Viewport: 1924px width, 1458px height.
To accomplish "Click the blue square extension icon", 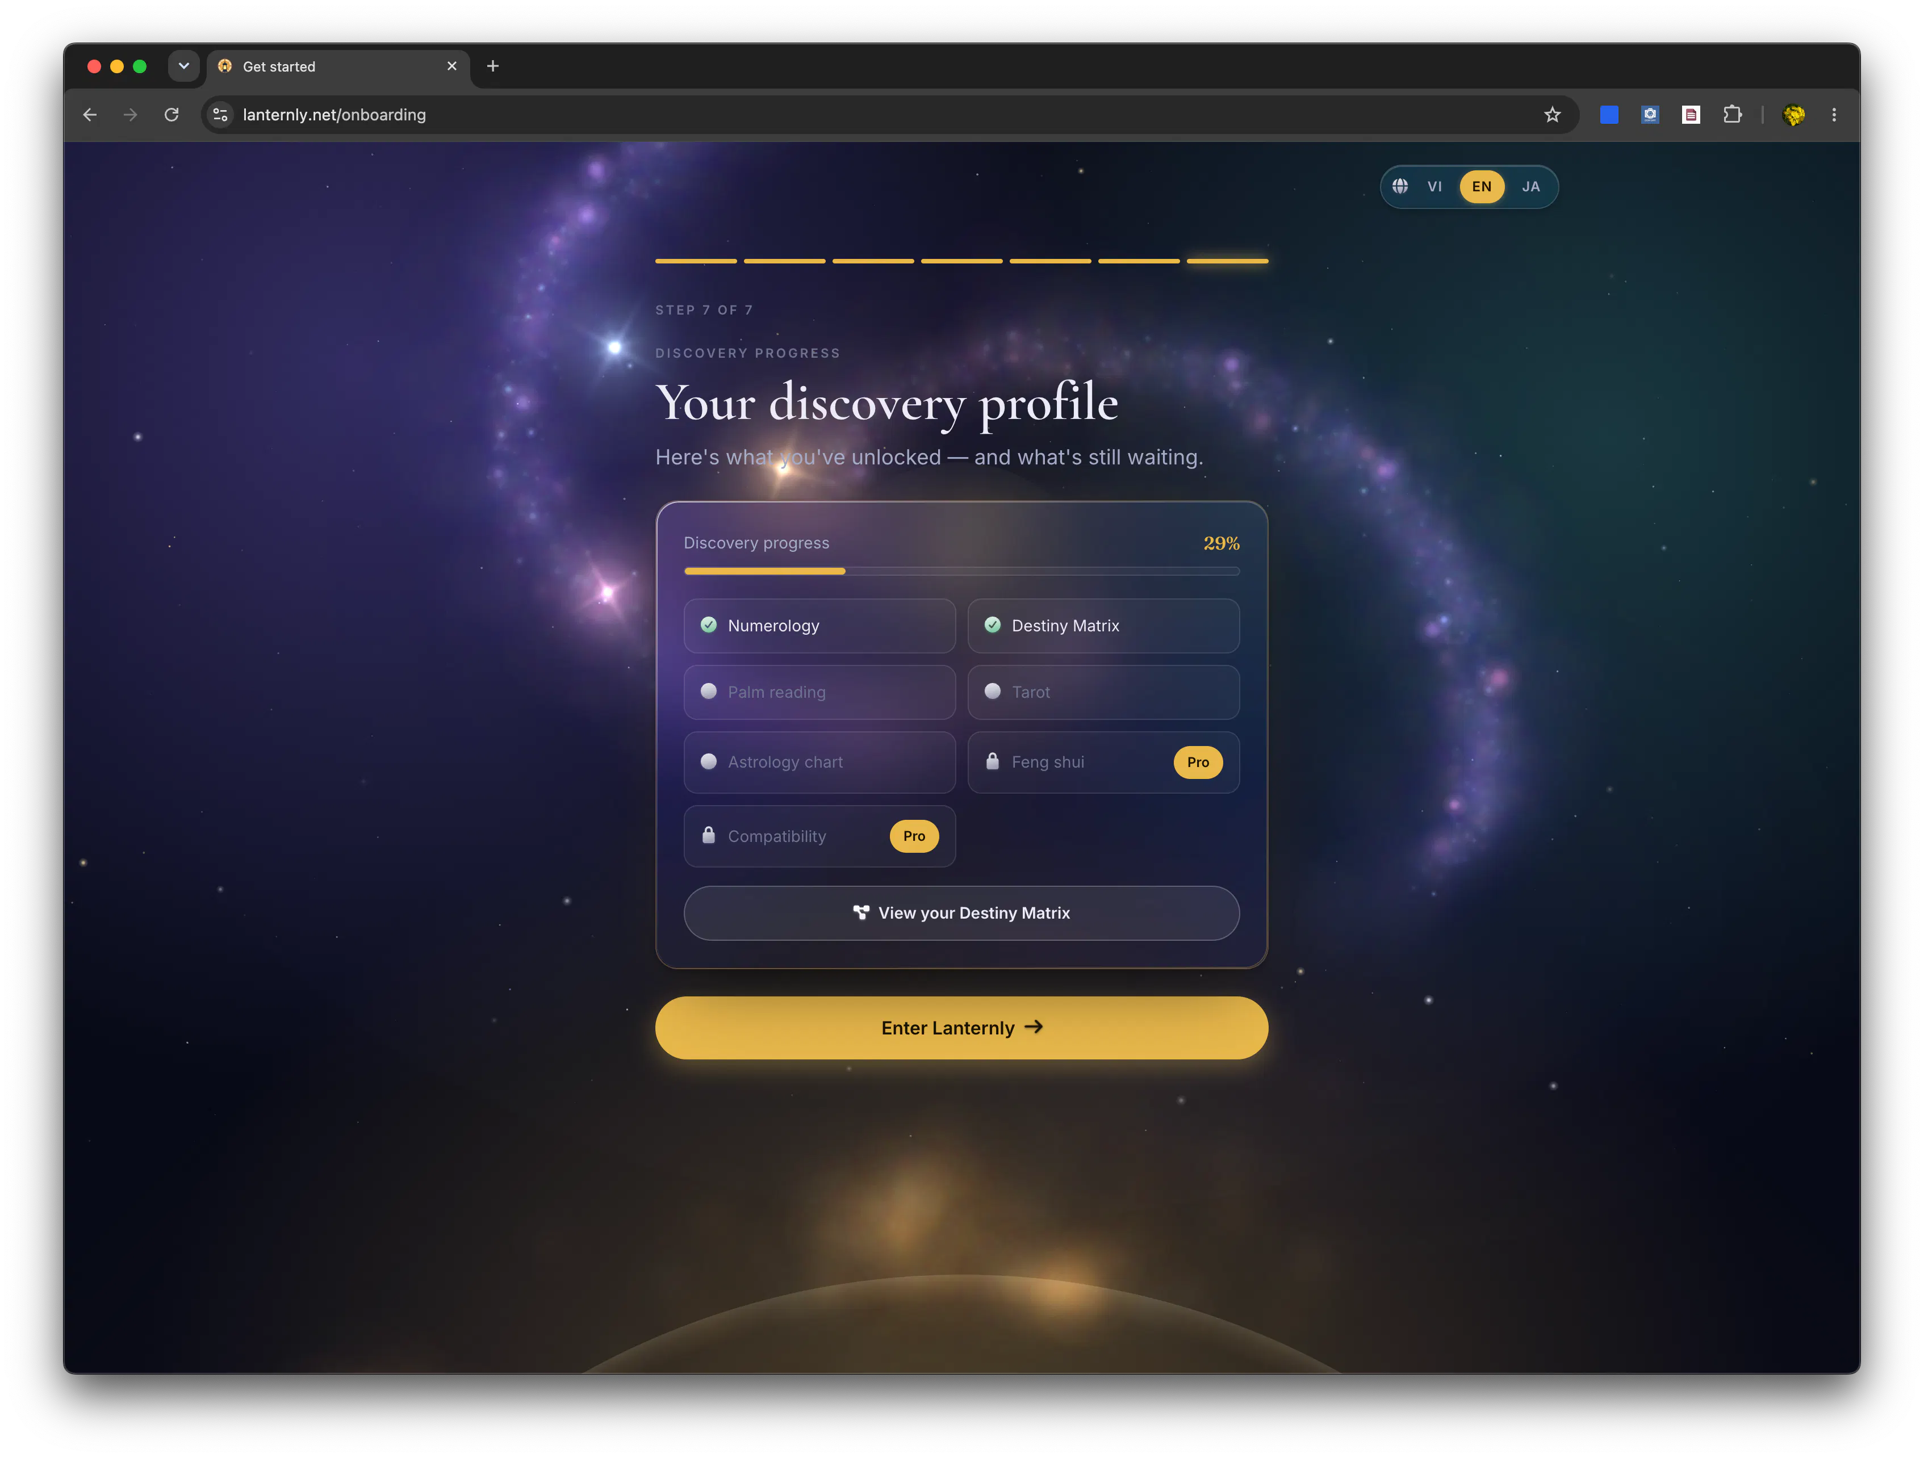I will [1608, 115].
